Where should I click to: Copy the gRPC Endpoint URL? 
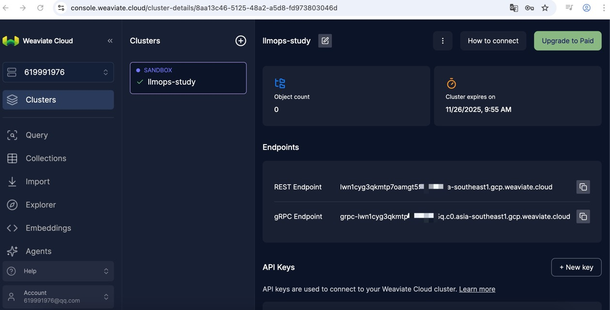(583, 217)
